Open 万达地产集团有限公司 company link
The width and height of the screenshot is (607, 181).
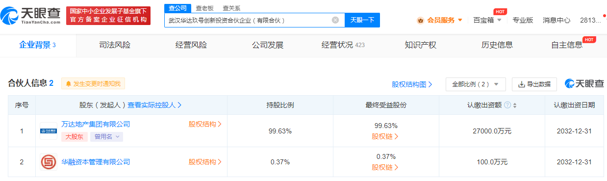coord(96,124)
